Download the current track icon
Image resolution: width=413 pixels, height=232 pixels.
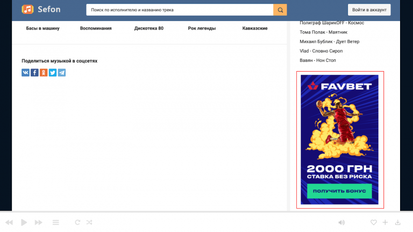point(398,222)
